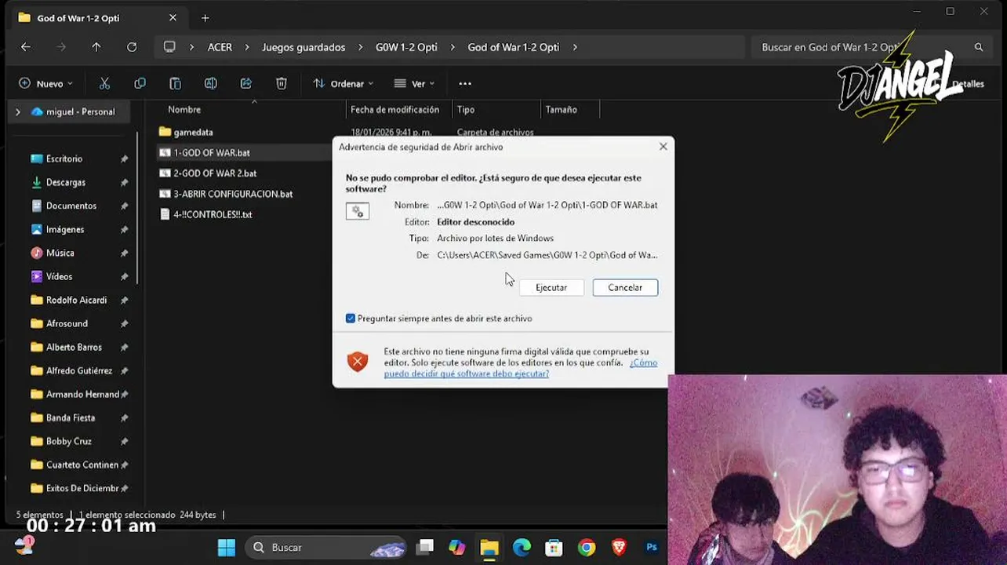Close the God of War 1-2 Opti tab

click(x=173, y=18)
